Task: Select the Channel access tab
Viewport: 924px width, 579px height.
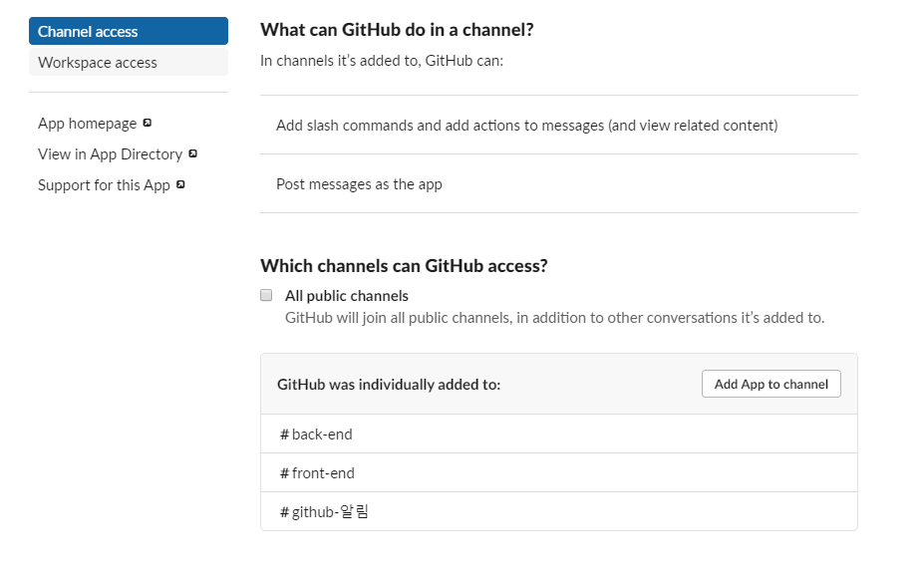Action: (x=129, y=31)
